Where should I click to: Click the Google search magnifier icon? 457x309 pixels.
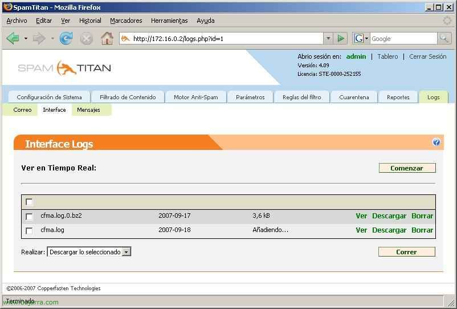click(x=444, y=38)
